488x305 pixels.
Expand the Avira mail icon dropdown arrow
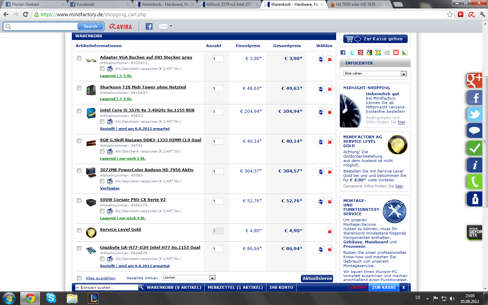click(x=171, y=26)
